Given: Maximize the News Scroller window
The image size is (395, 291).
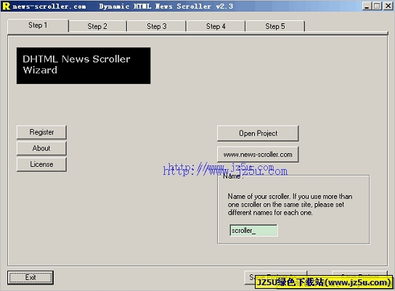Looking at the screenshot, I should [x=377, y=6].
